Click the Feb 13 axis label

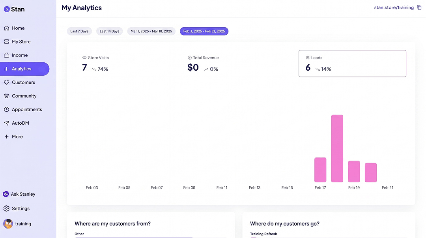254,188
